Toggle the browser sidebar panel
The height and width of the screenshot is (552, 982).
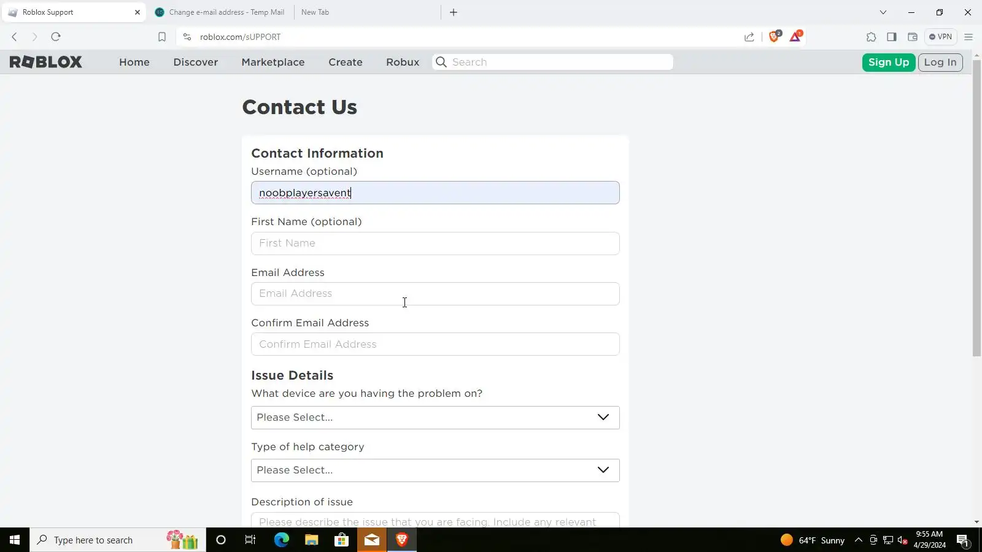point(892,37)
